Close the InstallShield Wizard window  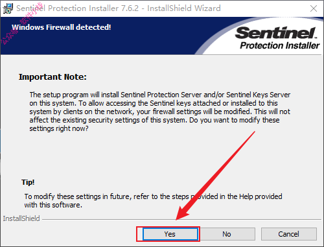click(314, 8)
